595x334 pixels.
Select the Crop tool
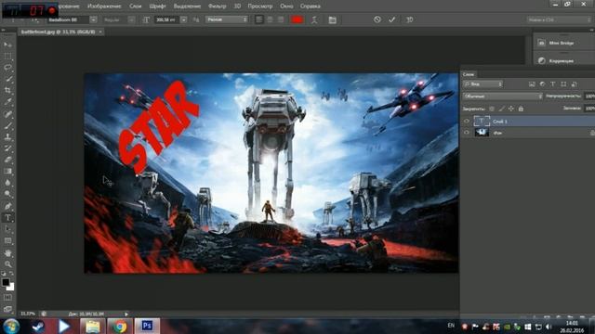click(x=7, y=91)
